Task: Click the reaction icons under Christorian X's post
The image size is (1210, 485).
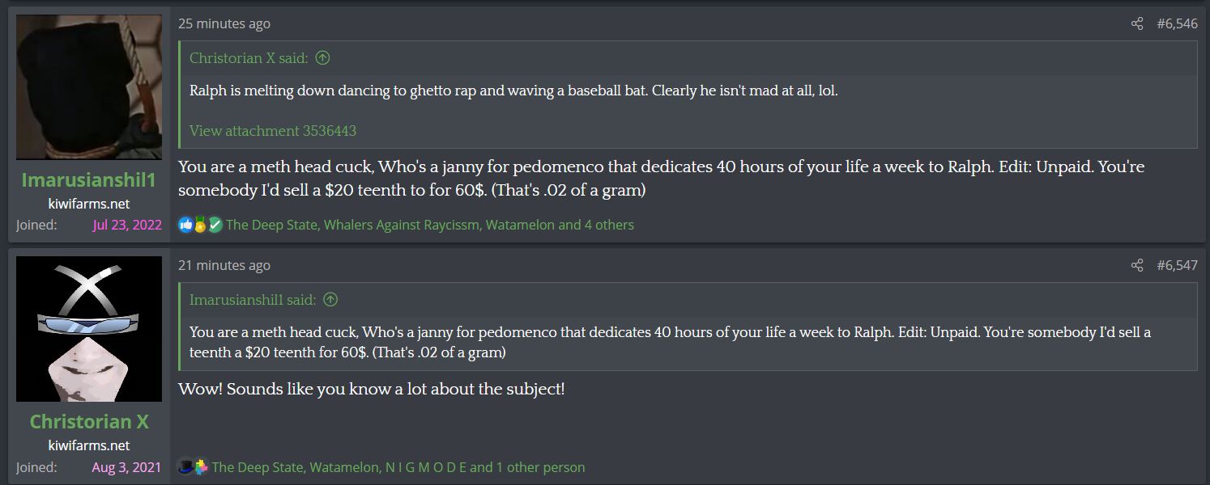Action: tap(194, 467)
